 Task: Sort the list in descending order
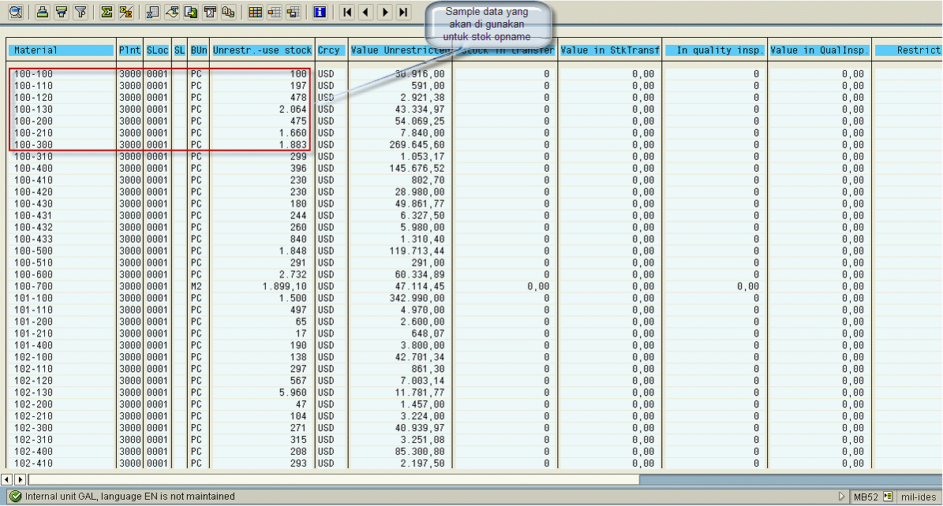click(61, 12)
